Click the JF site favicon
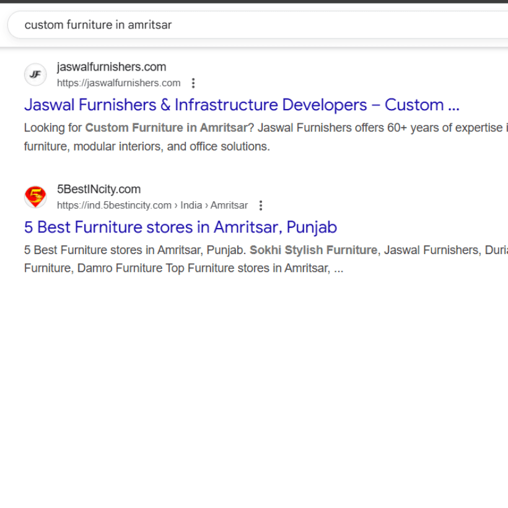Screen dimensions: 508x508 click(35, 74)
